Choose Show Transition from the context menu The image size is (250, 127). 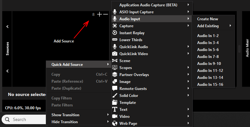point(79,115)
